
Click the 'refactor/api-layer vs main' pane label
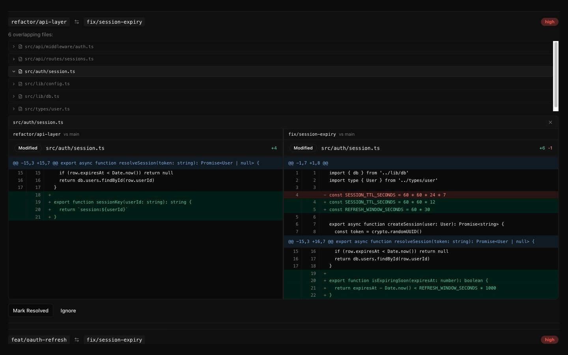tap(46, 134)
